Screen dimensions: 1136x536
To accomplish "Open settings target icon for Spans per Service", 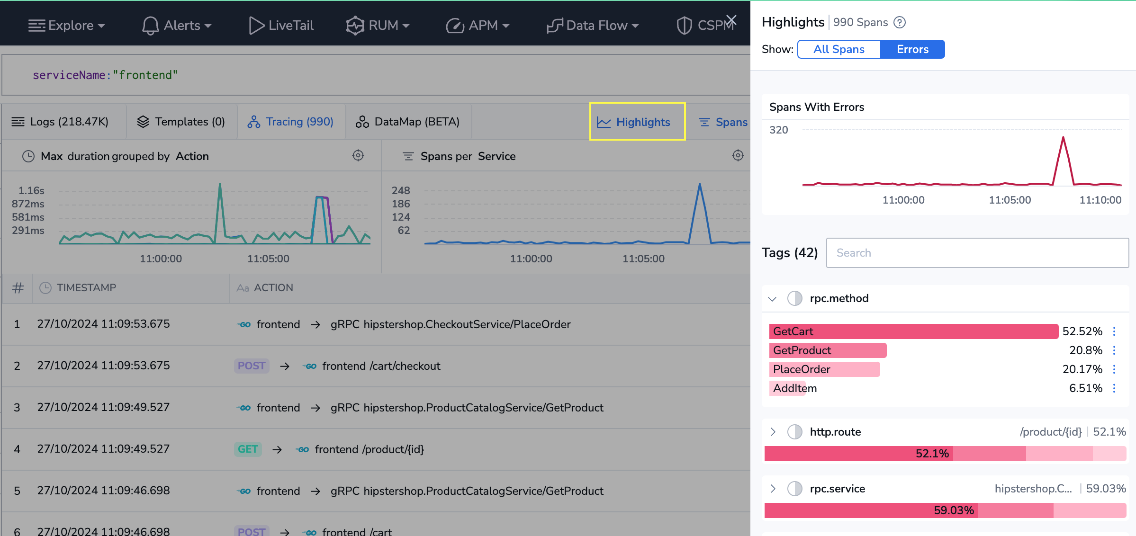I will (738, 156).
